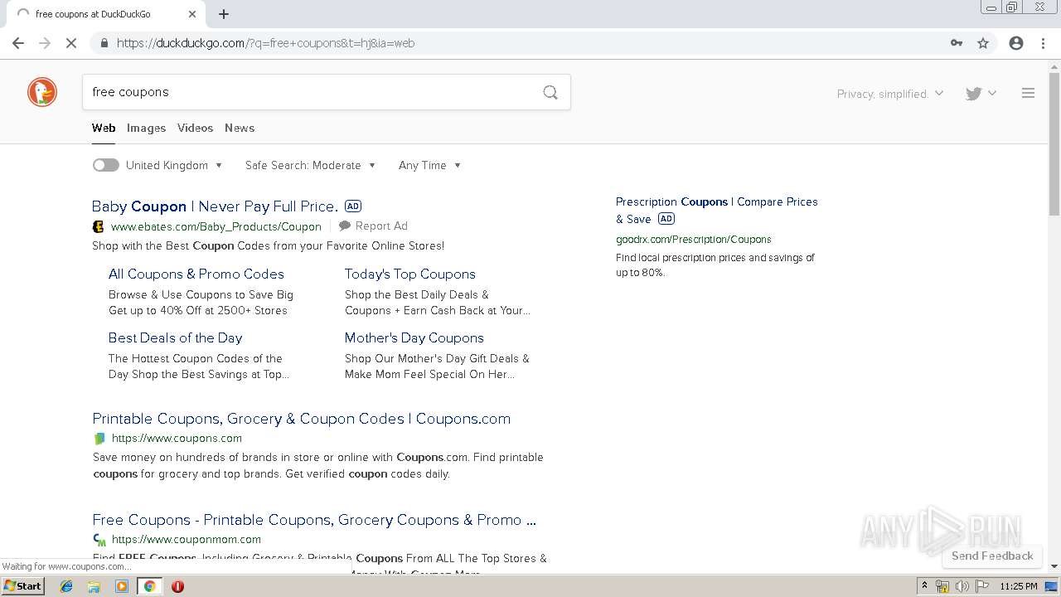Screen dimensions: 1061x597
Task: Open a new browser tab
Action: [x=224, y=14]
